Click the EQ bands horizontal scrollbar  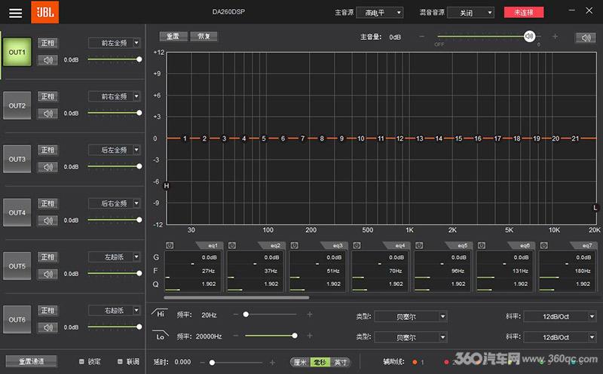[x=236, y=297]
